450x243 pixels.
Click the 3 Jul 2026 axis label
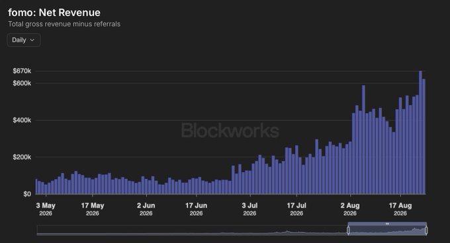click(249, 209)
